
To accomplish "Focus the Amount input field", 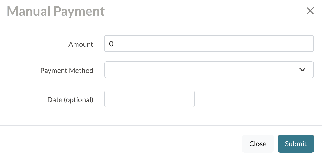I will click(x=209, y=44).
